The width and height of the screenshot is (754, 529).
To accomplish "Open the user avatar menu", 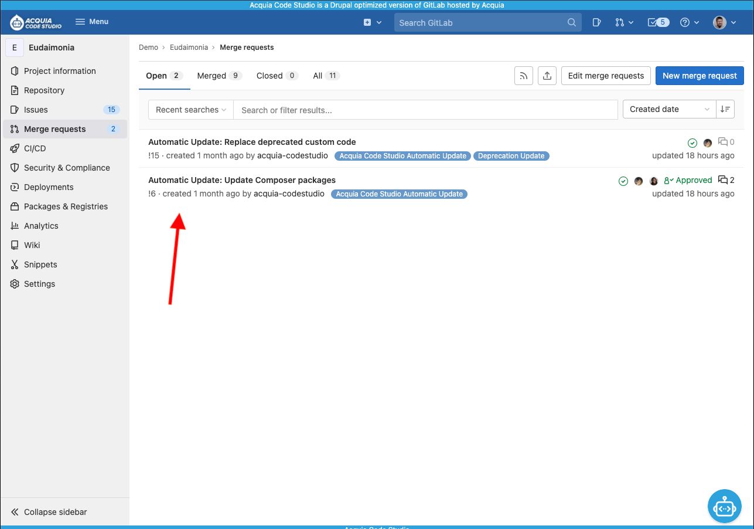I will (x=724, y=22).
